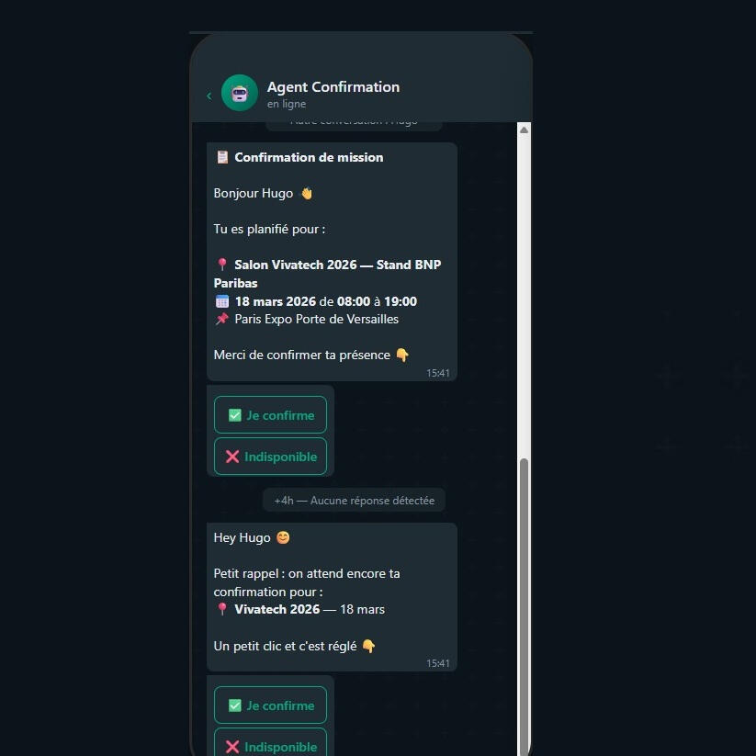756x756 pixels.
Task: Click the waving hand emoji after "Bonjour Hugo"
Action: point(307,194)
